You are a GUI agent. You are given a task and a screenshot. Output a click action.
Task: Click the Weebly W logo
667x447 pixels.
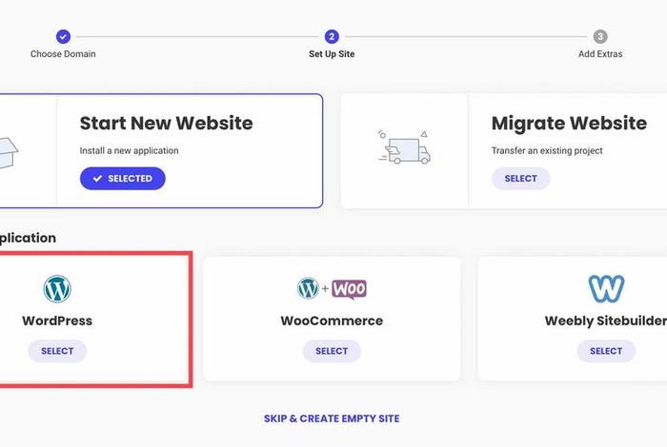click(606, 289)
